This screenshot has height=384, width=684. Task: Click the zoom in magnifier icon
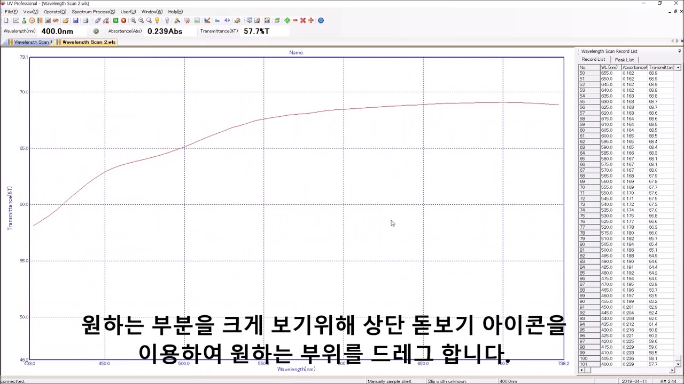[133, 20]
